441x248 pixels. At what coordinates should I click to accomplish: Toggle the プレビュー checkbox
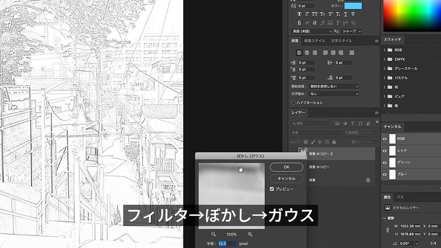(x=272, y=189)
